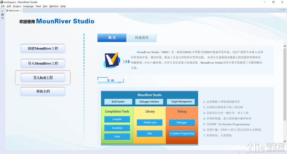The width and height of the screenshot is (287, 154).
Task: Click the app icon in the title bar
Action: (x=2, y=2)
